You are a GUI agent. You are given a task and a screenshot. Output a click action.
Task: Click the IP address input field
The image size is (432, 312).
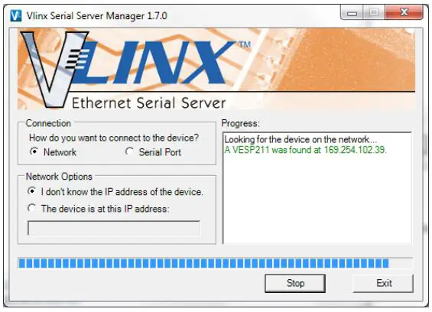click(114, 228)
